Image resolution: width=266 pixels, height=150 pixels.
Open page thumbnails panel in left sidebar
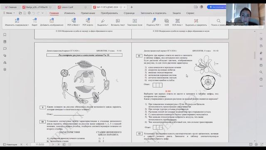click(5, 42)
